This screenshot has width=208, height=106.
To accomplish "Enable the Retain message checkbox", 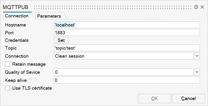I will tap(7, 64).
